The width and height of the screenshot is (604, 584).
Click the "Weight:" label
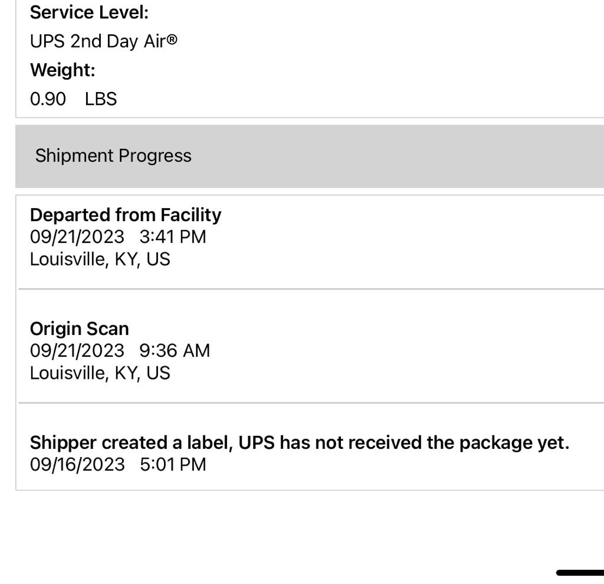63,70
